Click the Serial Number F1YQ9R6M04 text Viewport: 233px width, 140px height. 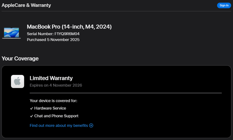pos(53,34)
